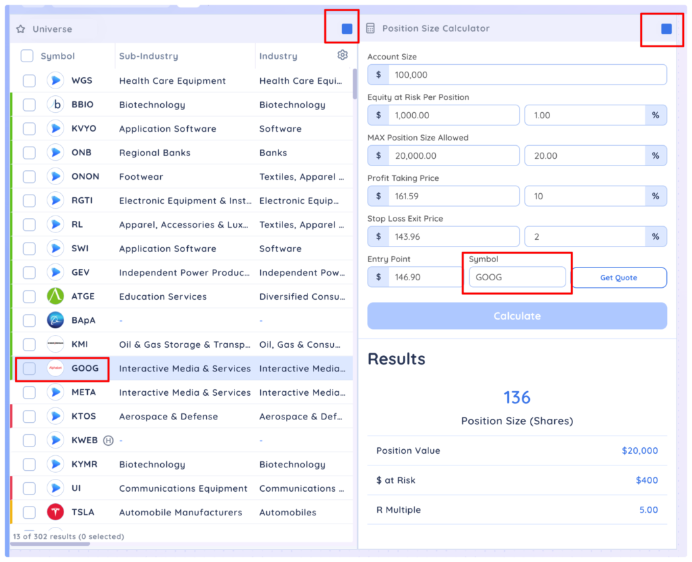Click the ATGE green logo icon
The width and height of the screenshot is (692, 562).
pos(55,296)
